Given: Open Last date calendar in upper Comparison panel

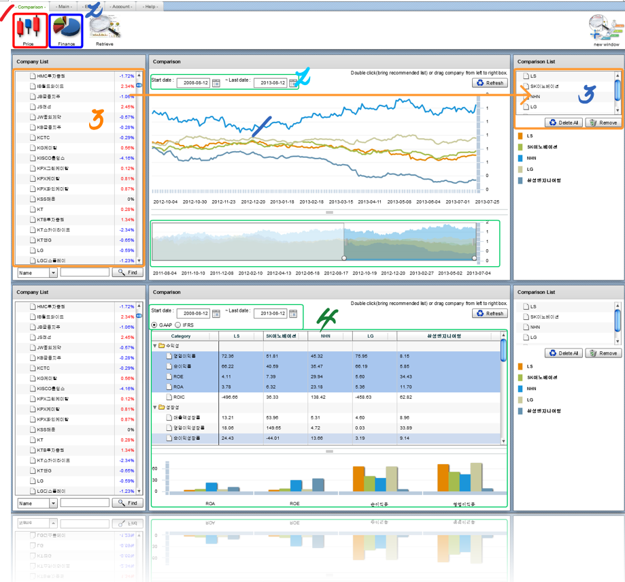Looking at the screenshot, I should point(293,84).
